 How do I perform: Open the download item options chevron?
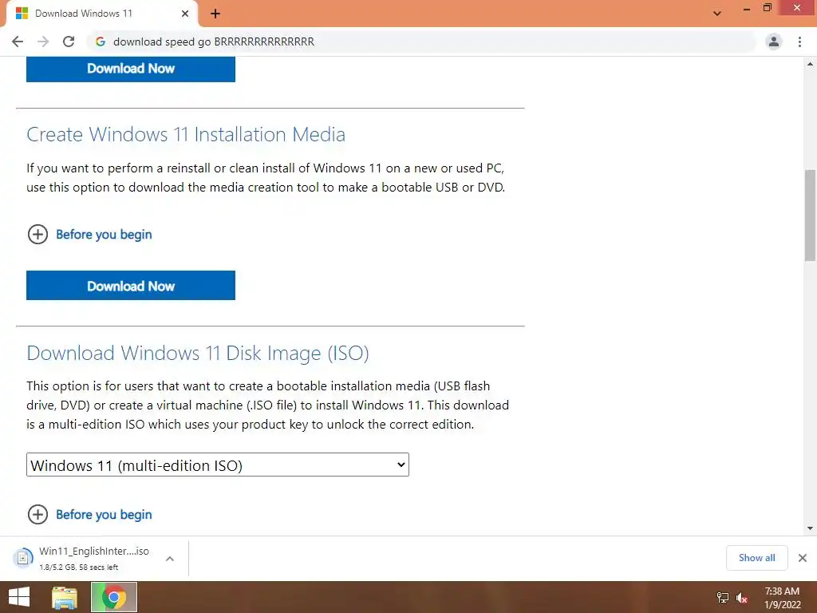[x=170, y=559]
